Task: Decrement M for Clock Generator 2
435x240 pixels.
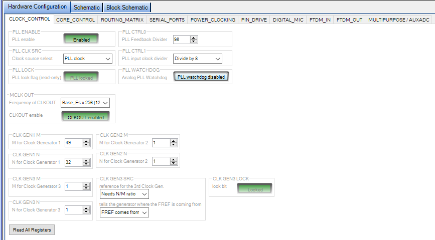Action: pyautogui.click(x=174, y=144)
